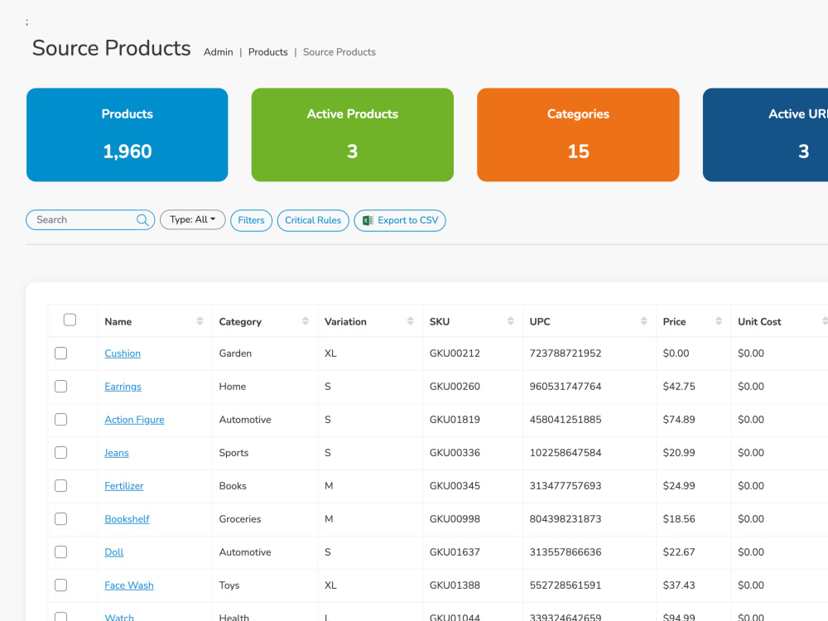Check the Earrings row checkbox

point(60,386)
